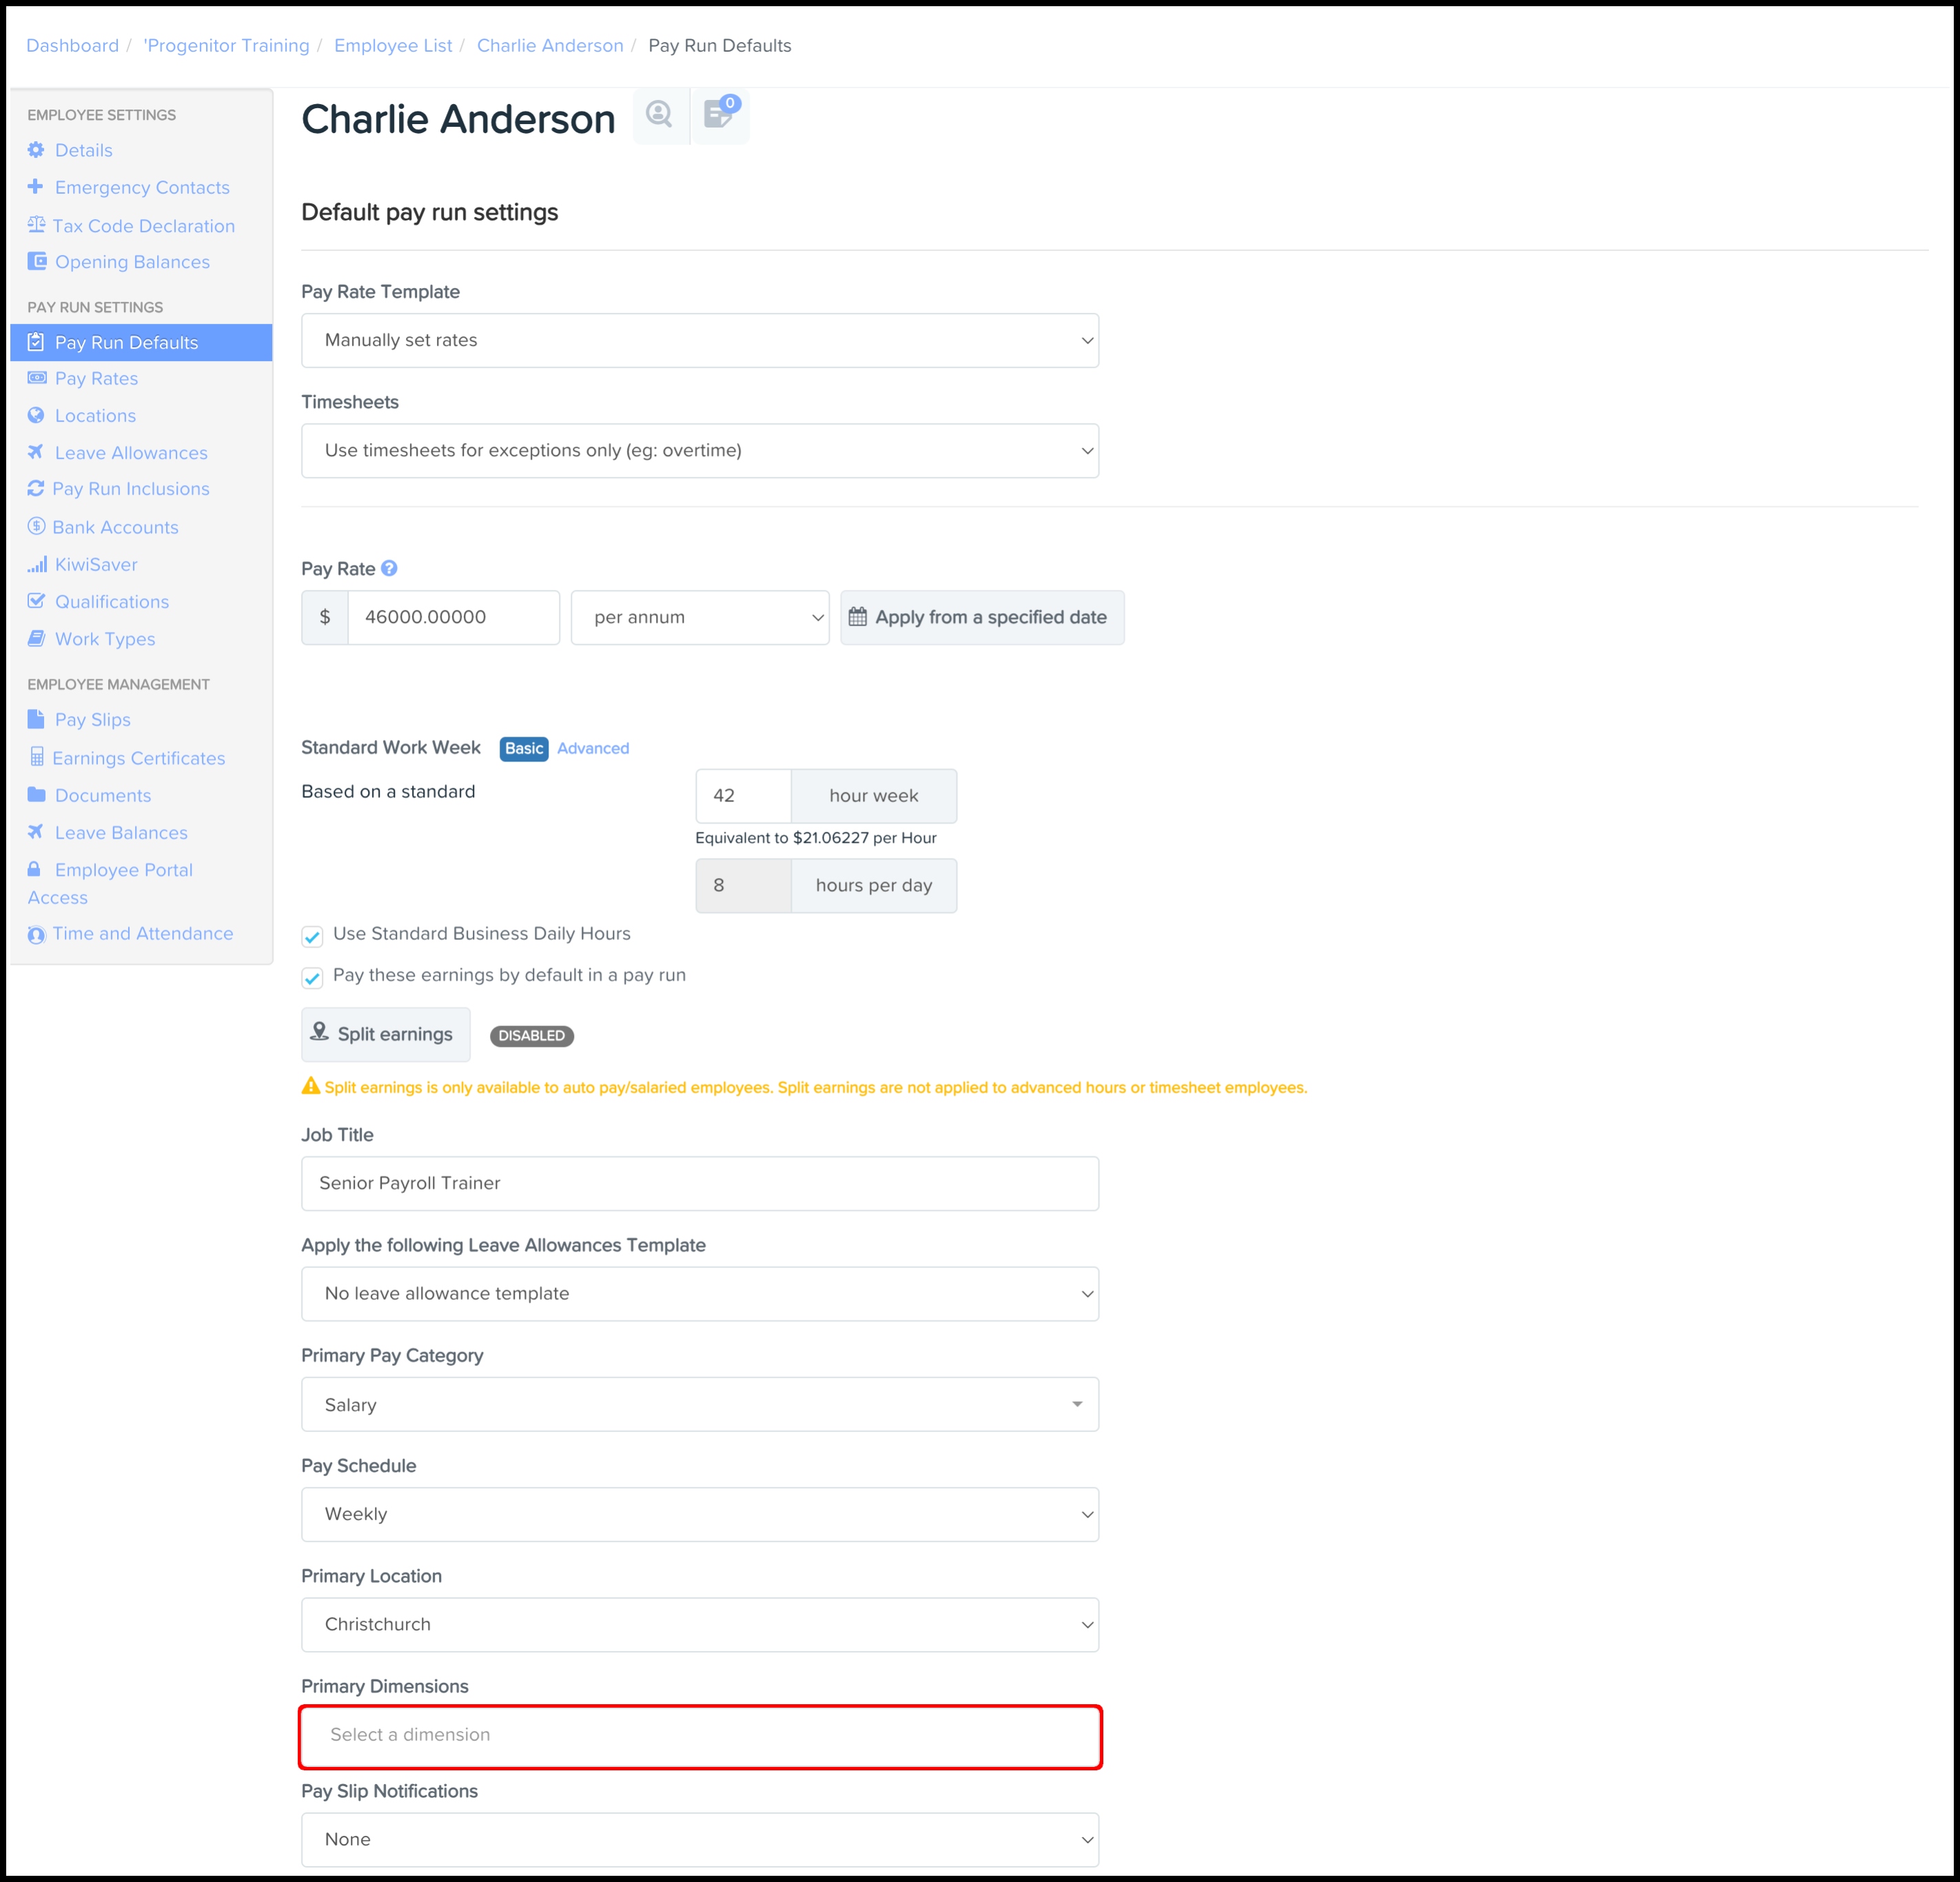Uncheck Use Standard Business Daily Hours
Screen dimensions: 1960x1882
click(x=312, y=937)
